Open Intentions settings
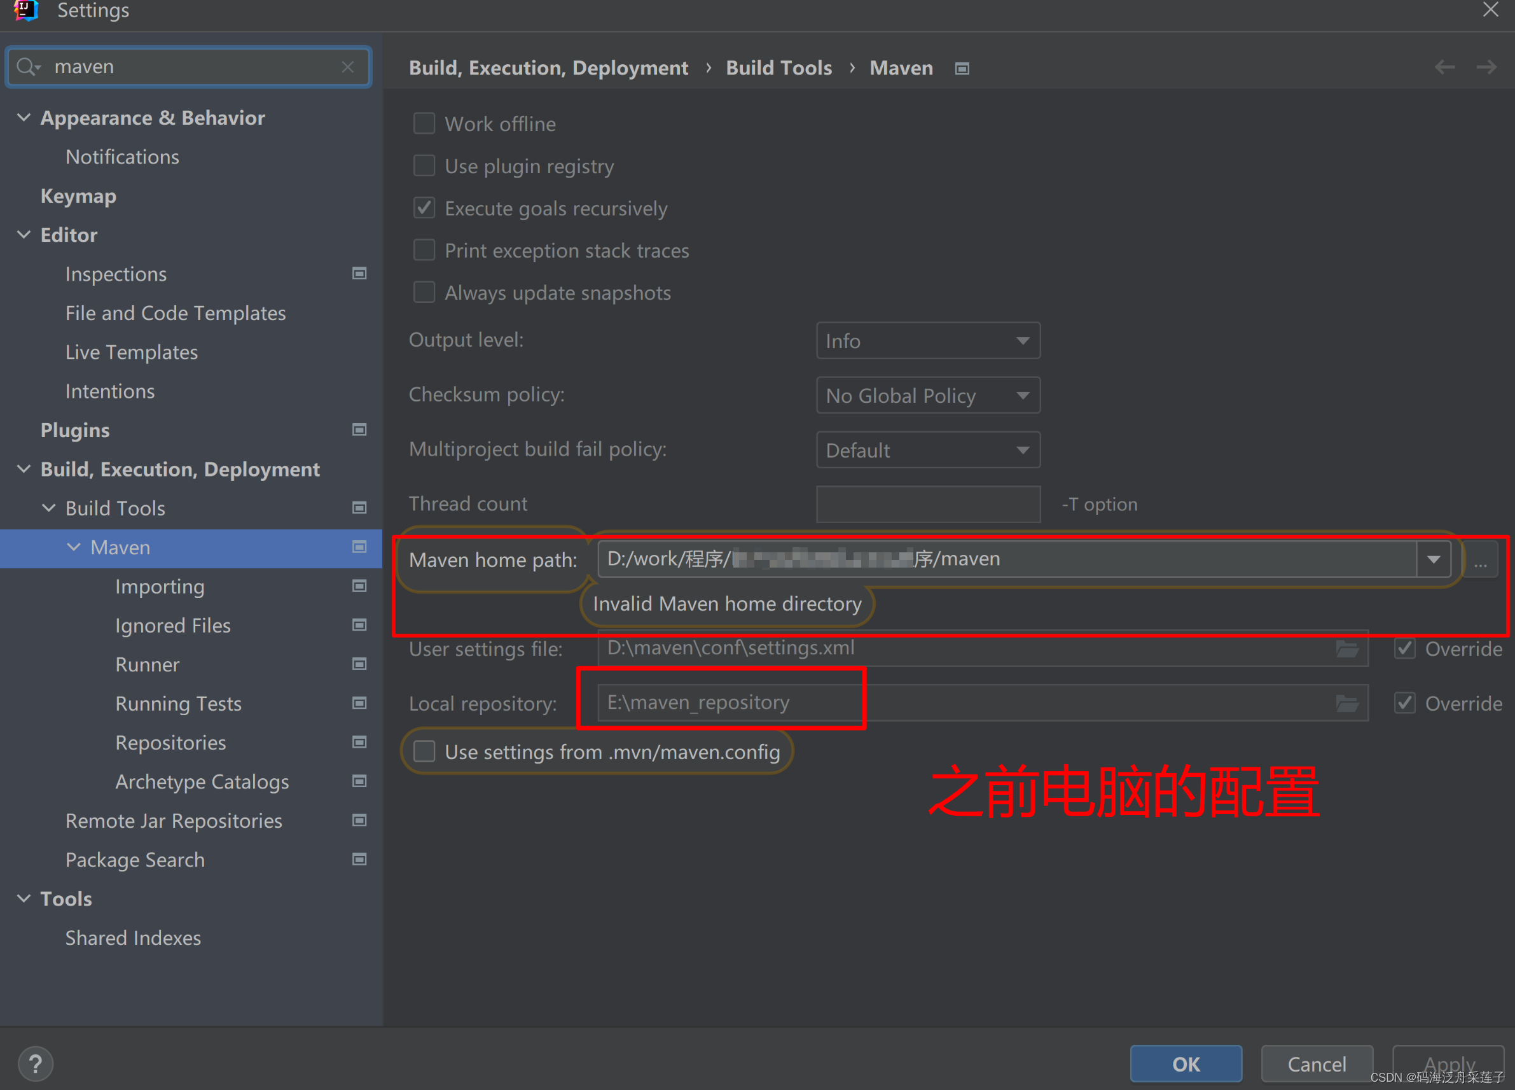The height and width of the screenshot is (1090, 1515). coord(110,391)
